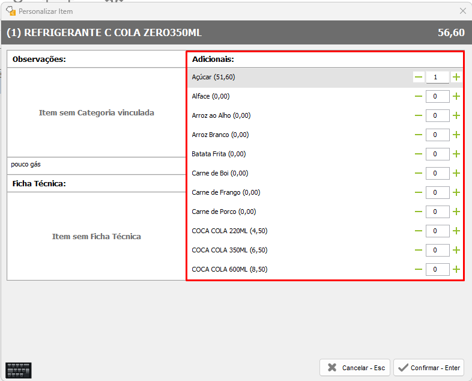This screenshot has width=472, height=381.
Task: Add one Alface using plus icon
Action: (456, 96)
